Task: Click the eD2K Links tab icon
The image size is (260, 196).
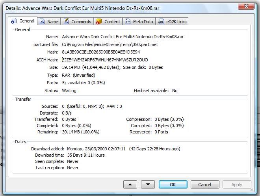Action: click(161, 22)
